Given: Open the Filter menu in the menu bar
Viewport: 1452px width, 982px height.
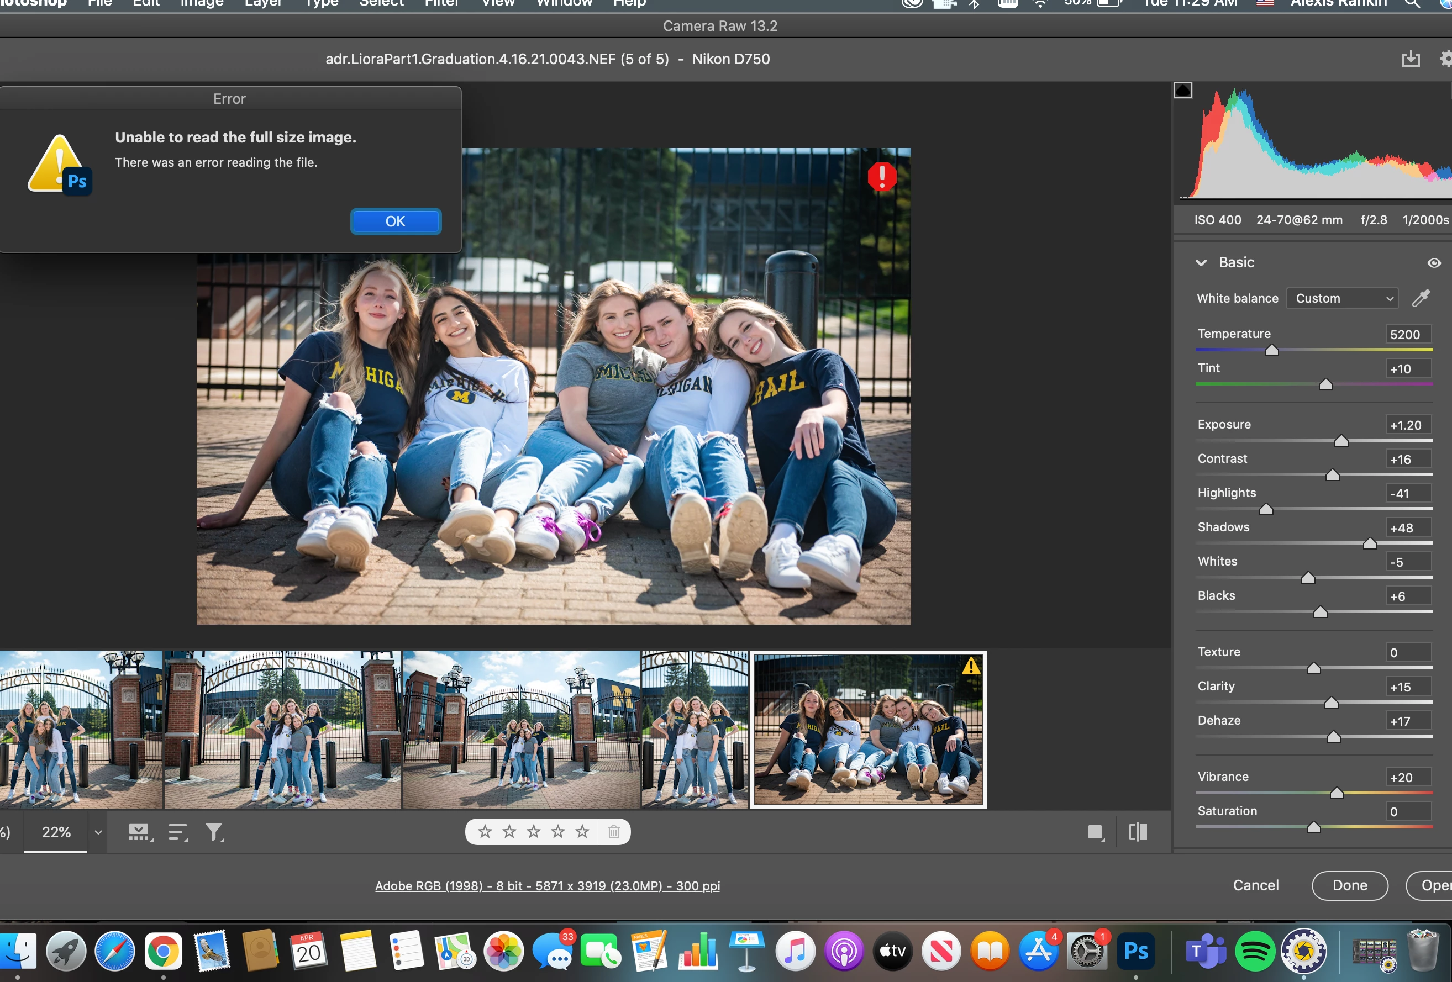Looking at the screenshot, I should coord(441,3).
